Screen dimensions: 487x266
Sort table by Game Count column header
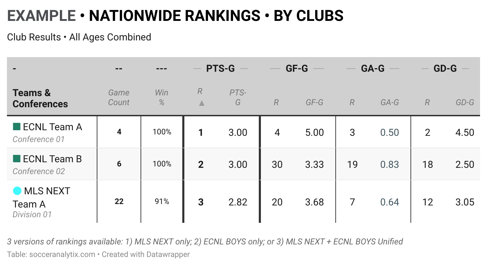[119, 97]
